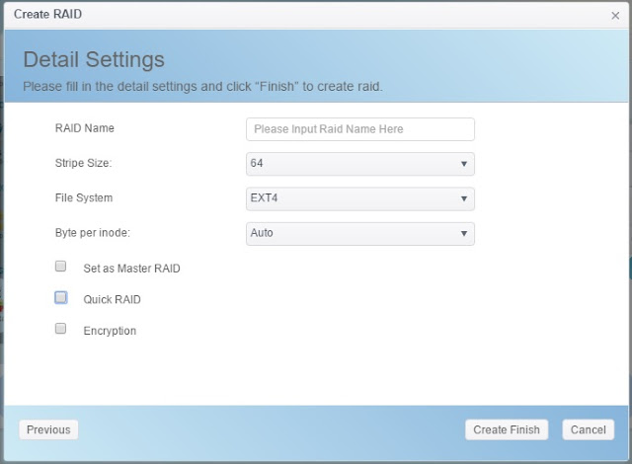632x464 pixels.
Task: Click the Quick RAID label text
Action: (x=112, y=300)
